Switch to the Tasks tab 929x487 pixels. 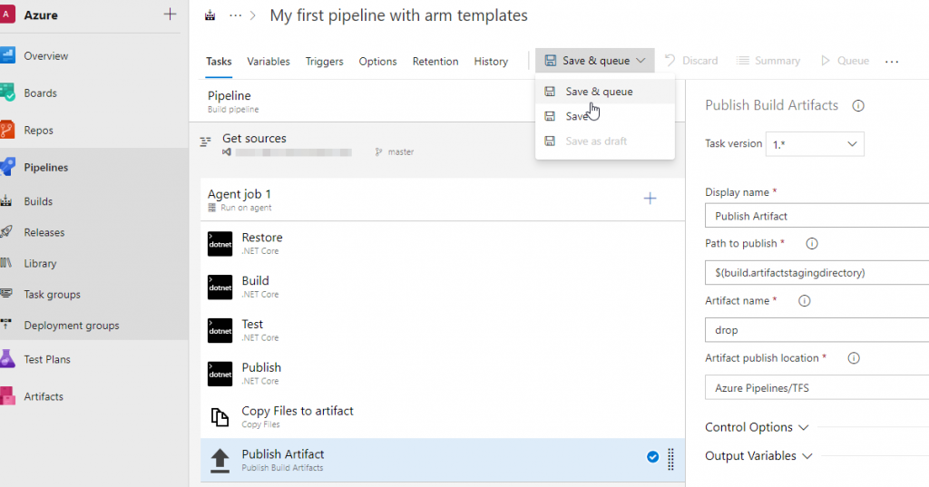pyautogui.click(x=219, y=61)
